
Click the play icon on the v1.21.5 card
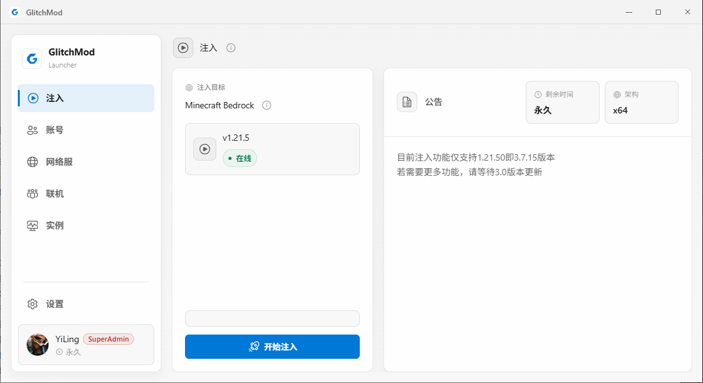click(x=204, y=149)
